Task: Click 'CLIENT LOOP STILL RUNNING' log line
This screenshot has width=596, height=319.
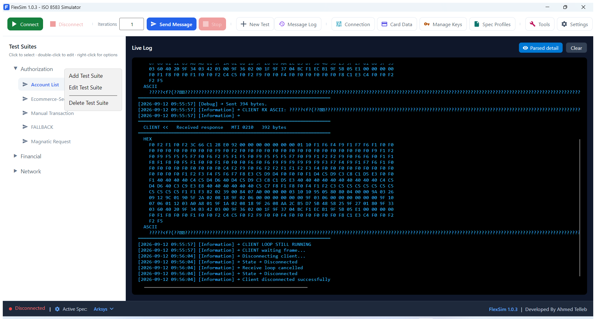Action: coord(276,244)
